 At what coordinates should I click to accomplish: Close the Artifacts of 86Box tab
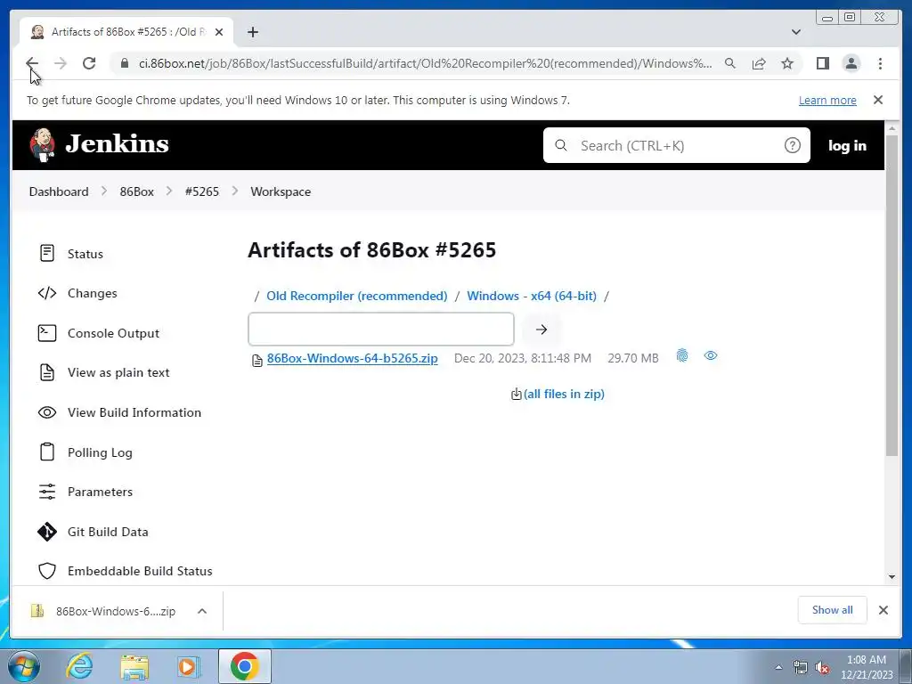[x=219, y=32]
